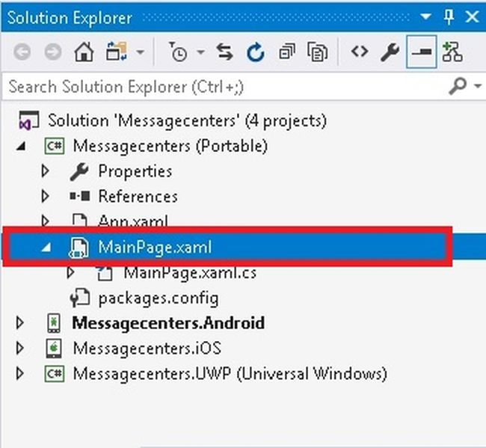Viewport: 486px width, 448px height.
Task: Click the View Code brackets icon
Action: (360, 52)
